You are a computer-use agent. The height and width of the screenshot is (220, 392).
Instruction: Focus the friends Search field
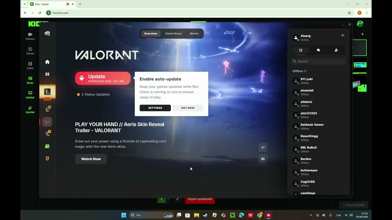(318, 61)
